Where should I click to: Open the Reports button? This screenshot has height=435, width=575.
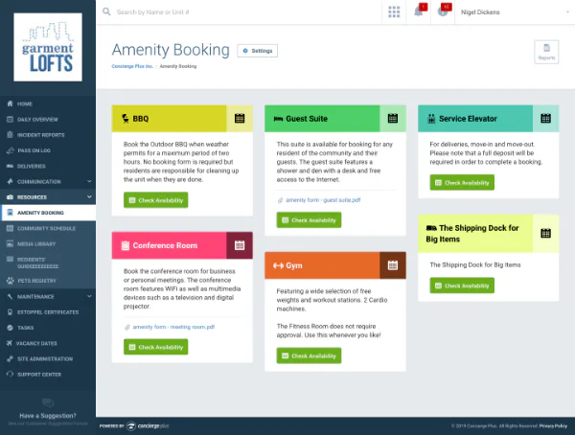[x=546, y=52]
